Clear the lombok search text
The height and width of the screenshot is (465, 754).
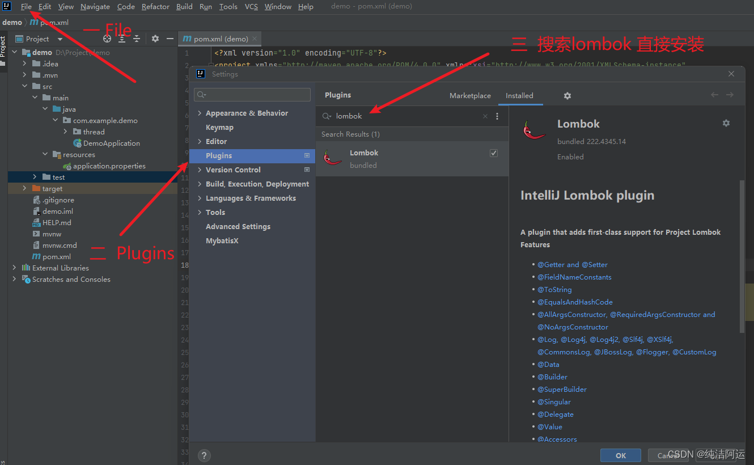pyautogui.click(x=485, y=116)
